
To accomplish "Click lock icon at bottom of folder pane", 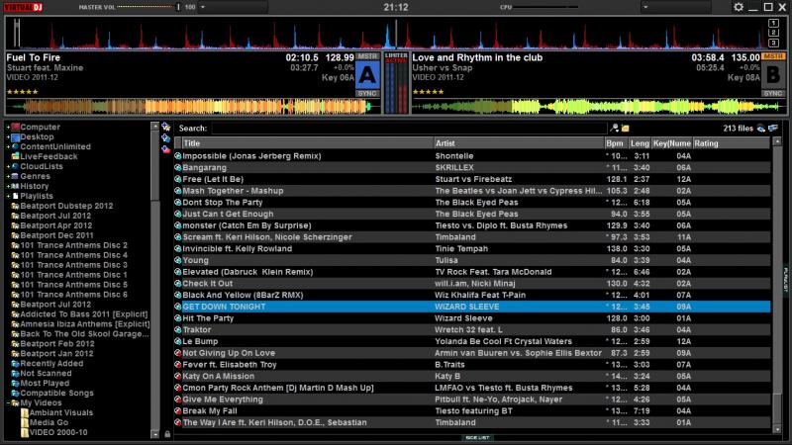I will (x=167, y=434).
